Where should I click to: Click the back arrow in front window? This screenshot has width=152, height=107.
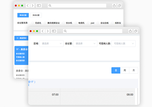[x=43, y=31]
